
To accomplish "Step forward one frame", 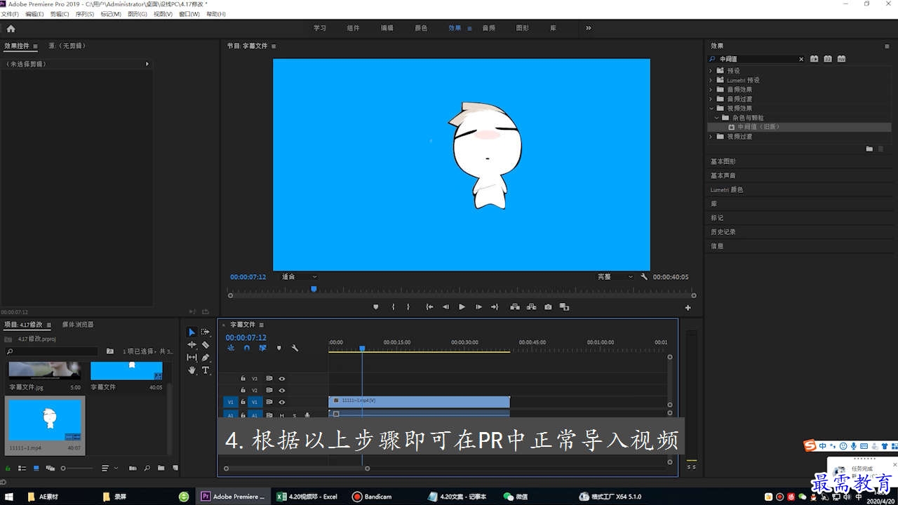I will (478, 307).
